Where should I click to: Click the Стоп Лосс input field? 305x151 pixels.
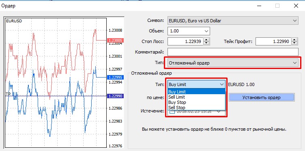(186, 41)
